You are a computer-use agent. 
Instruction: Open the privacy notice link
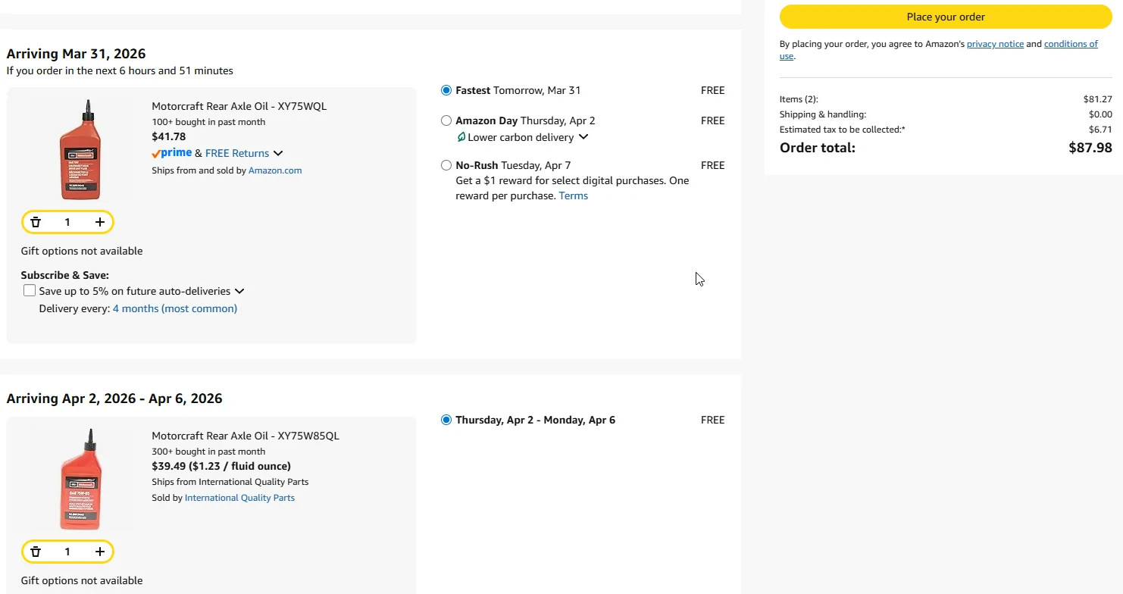pos(995,44)
